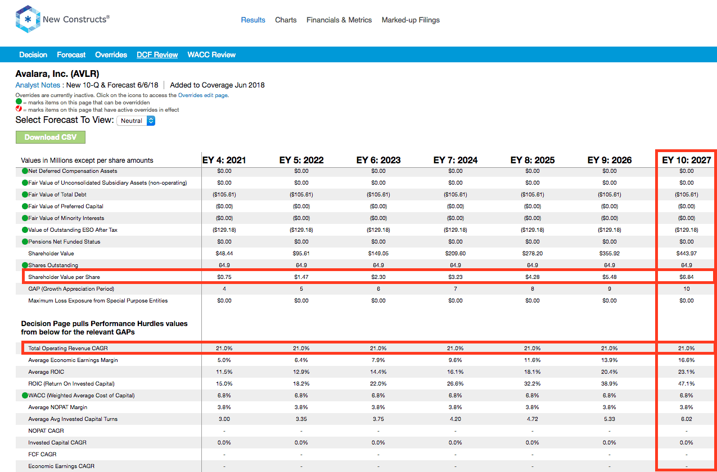Click the 47.1% ROIC value

point(687,383)
